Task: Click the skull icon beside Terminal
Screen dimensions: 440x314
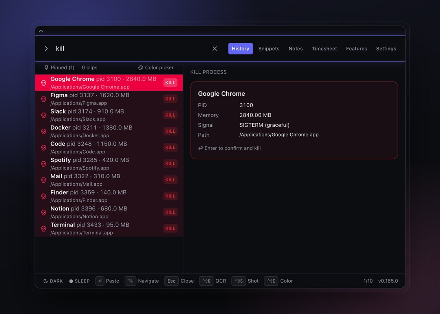Action: coord(44,229)
